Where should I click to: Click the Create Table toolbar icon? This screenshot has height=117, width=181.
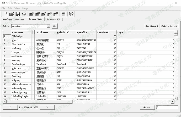point(31,14)
